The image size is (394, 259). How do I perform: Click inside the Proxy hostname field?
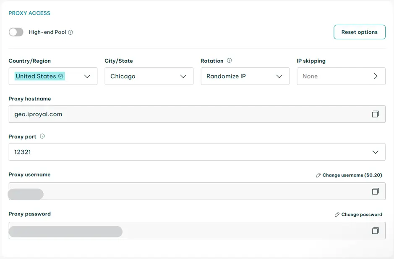click(189, 114)
